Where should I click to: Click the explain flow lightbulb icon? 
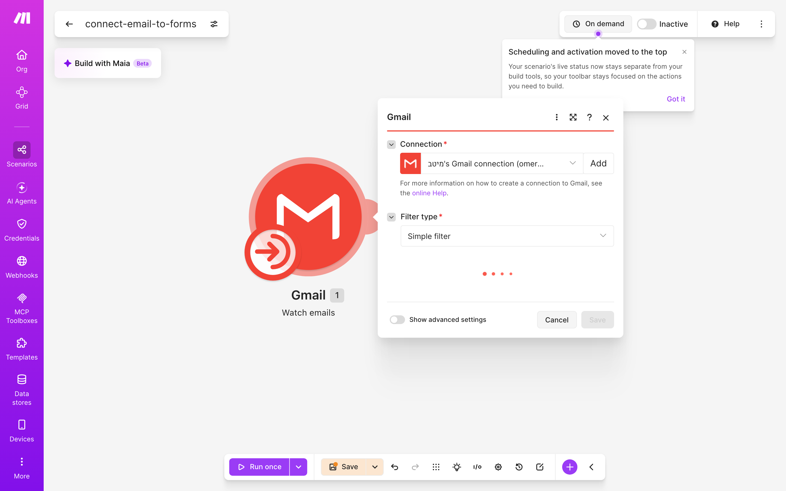click(457, 467)
